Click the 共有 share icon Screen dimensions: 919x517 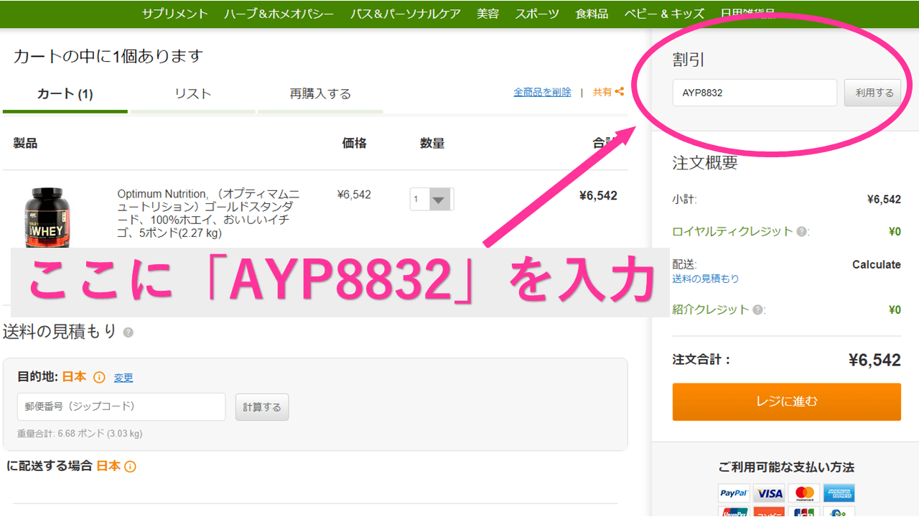pos(619,92)
